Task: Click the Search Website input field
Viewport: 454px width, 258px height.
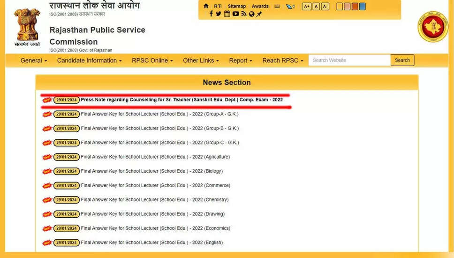Action: [x=349, y=60]
